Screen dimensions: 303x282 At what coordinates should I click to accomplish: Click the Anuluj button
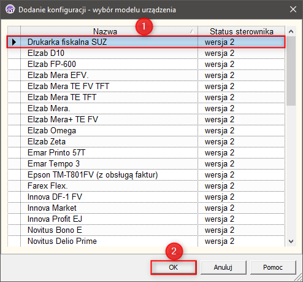coord(223,267)
